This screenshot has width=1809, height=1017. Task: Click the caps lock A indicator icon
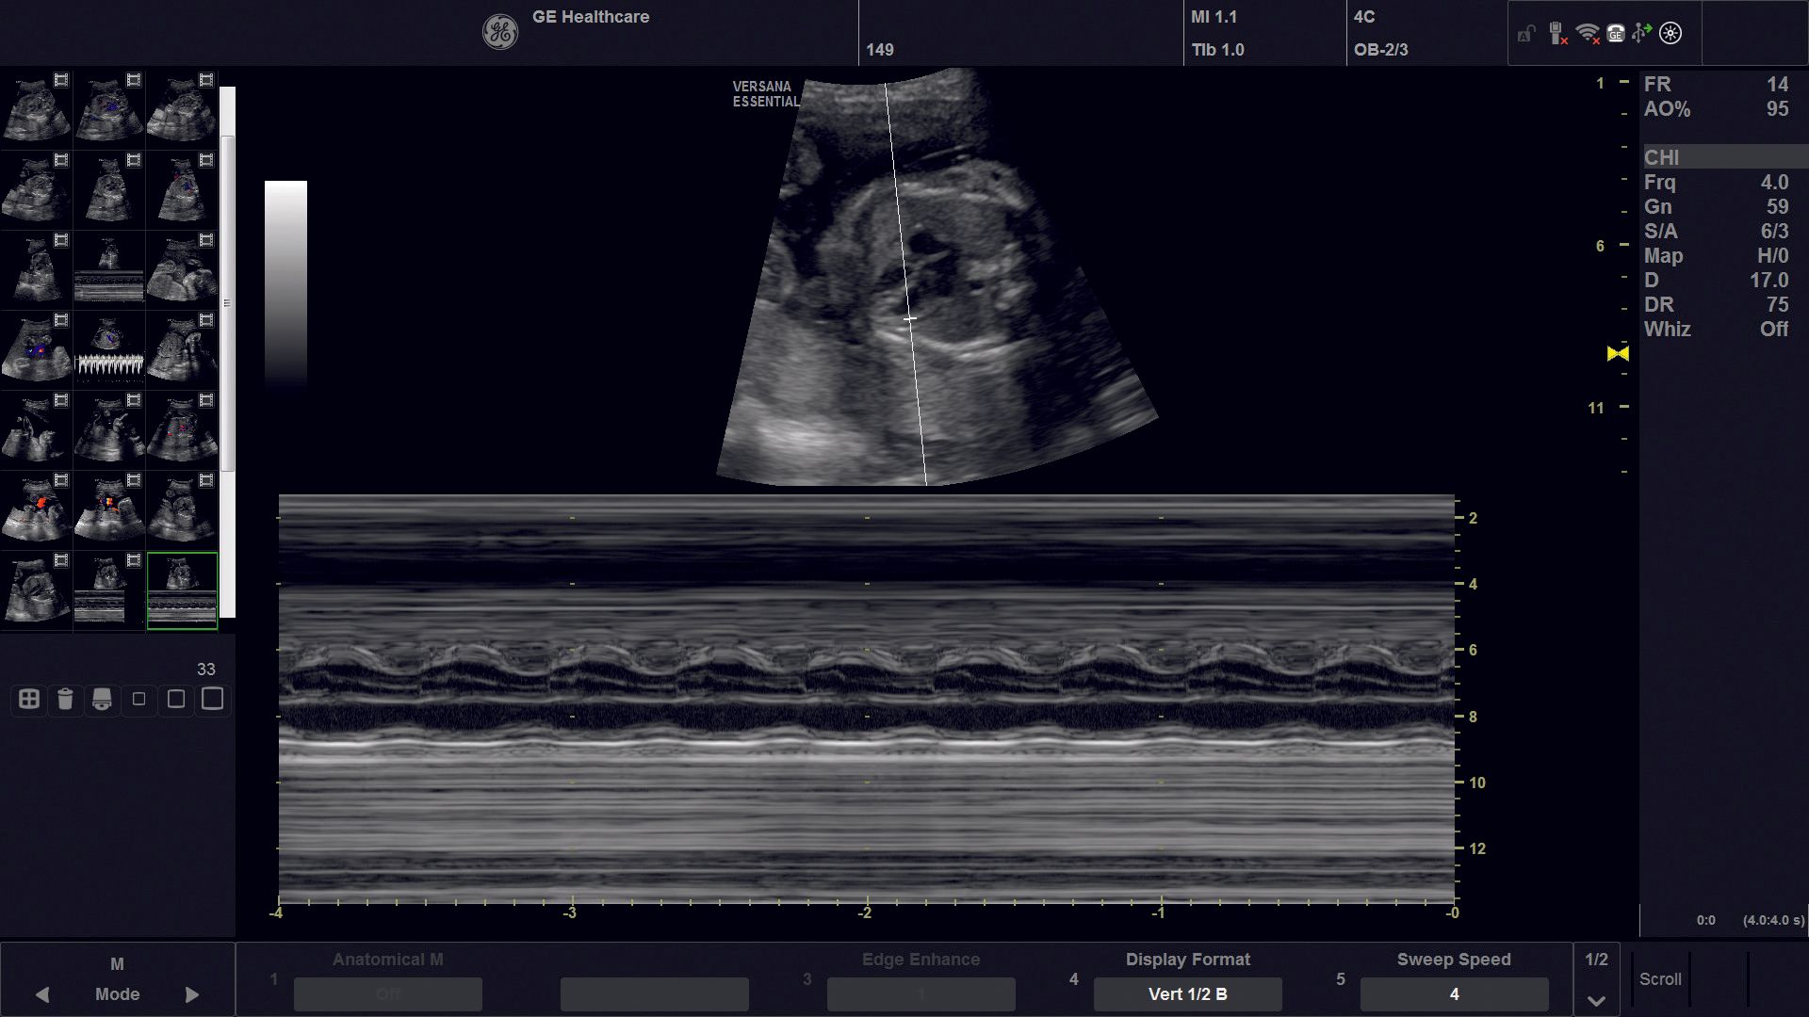(x=1526, y=35)
